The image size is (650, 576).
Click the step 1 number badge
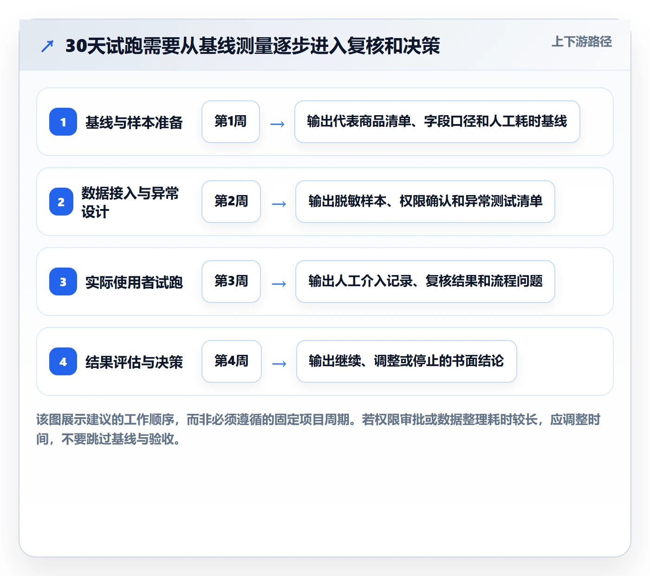pyautogui.click(x=63, y=122)
